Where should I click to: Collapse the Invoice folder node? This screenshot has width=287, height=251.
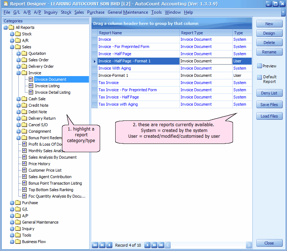[x=18, y=73]
